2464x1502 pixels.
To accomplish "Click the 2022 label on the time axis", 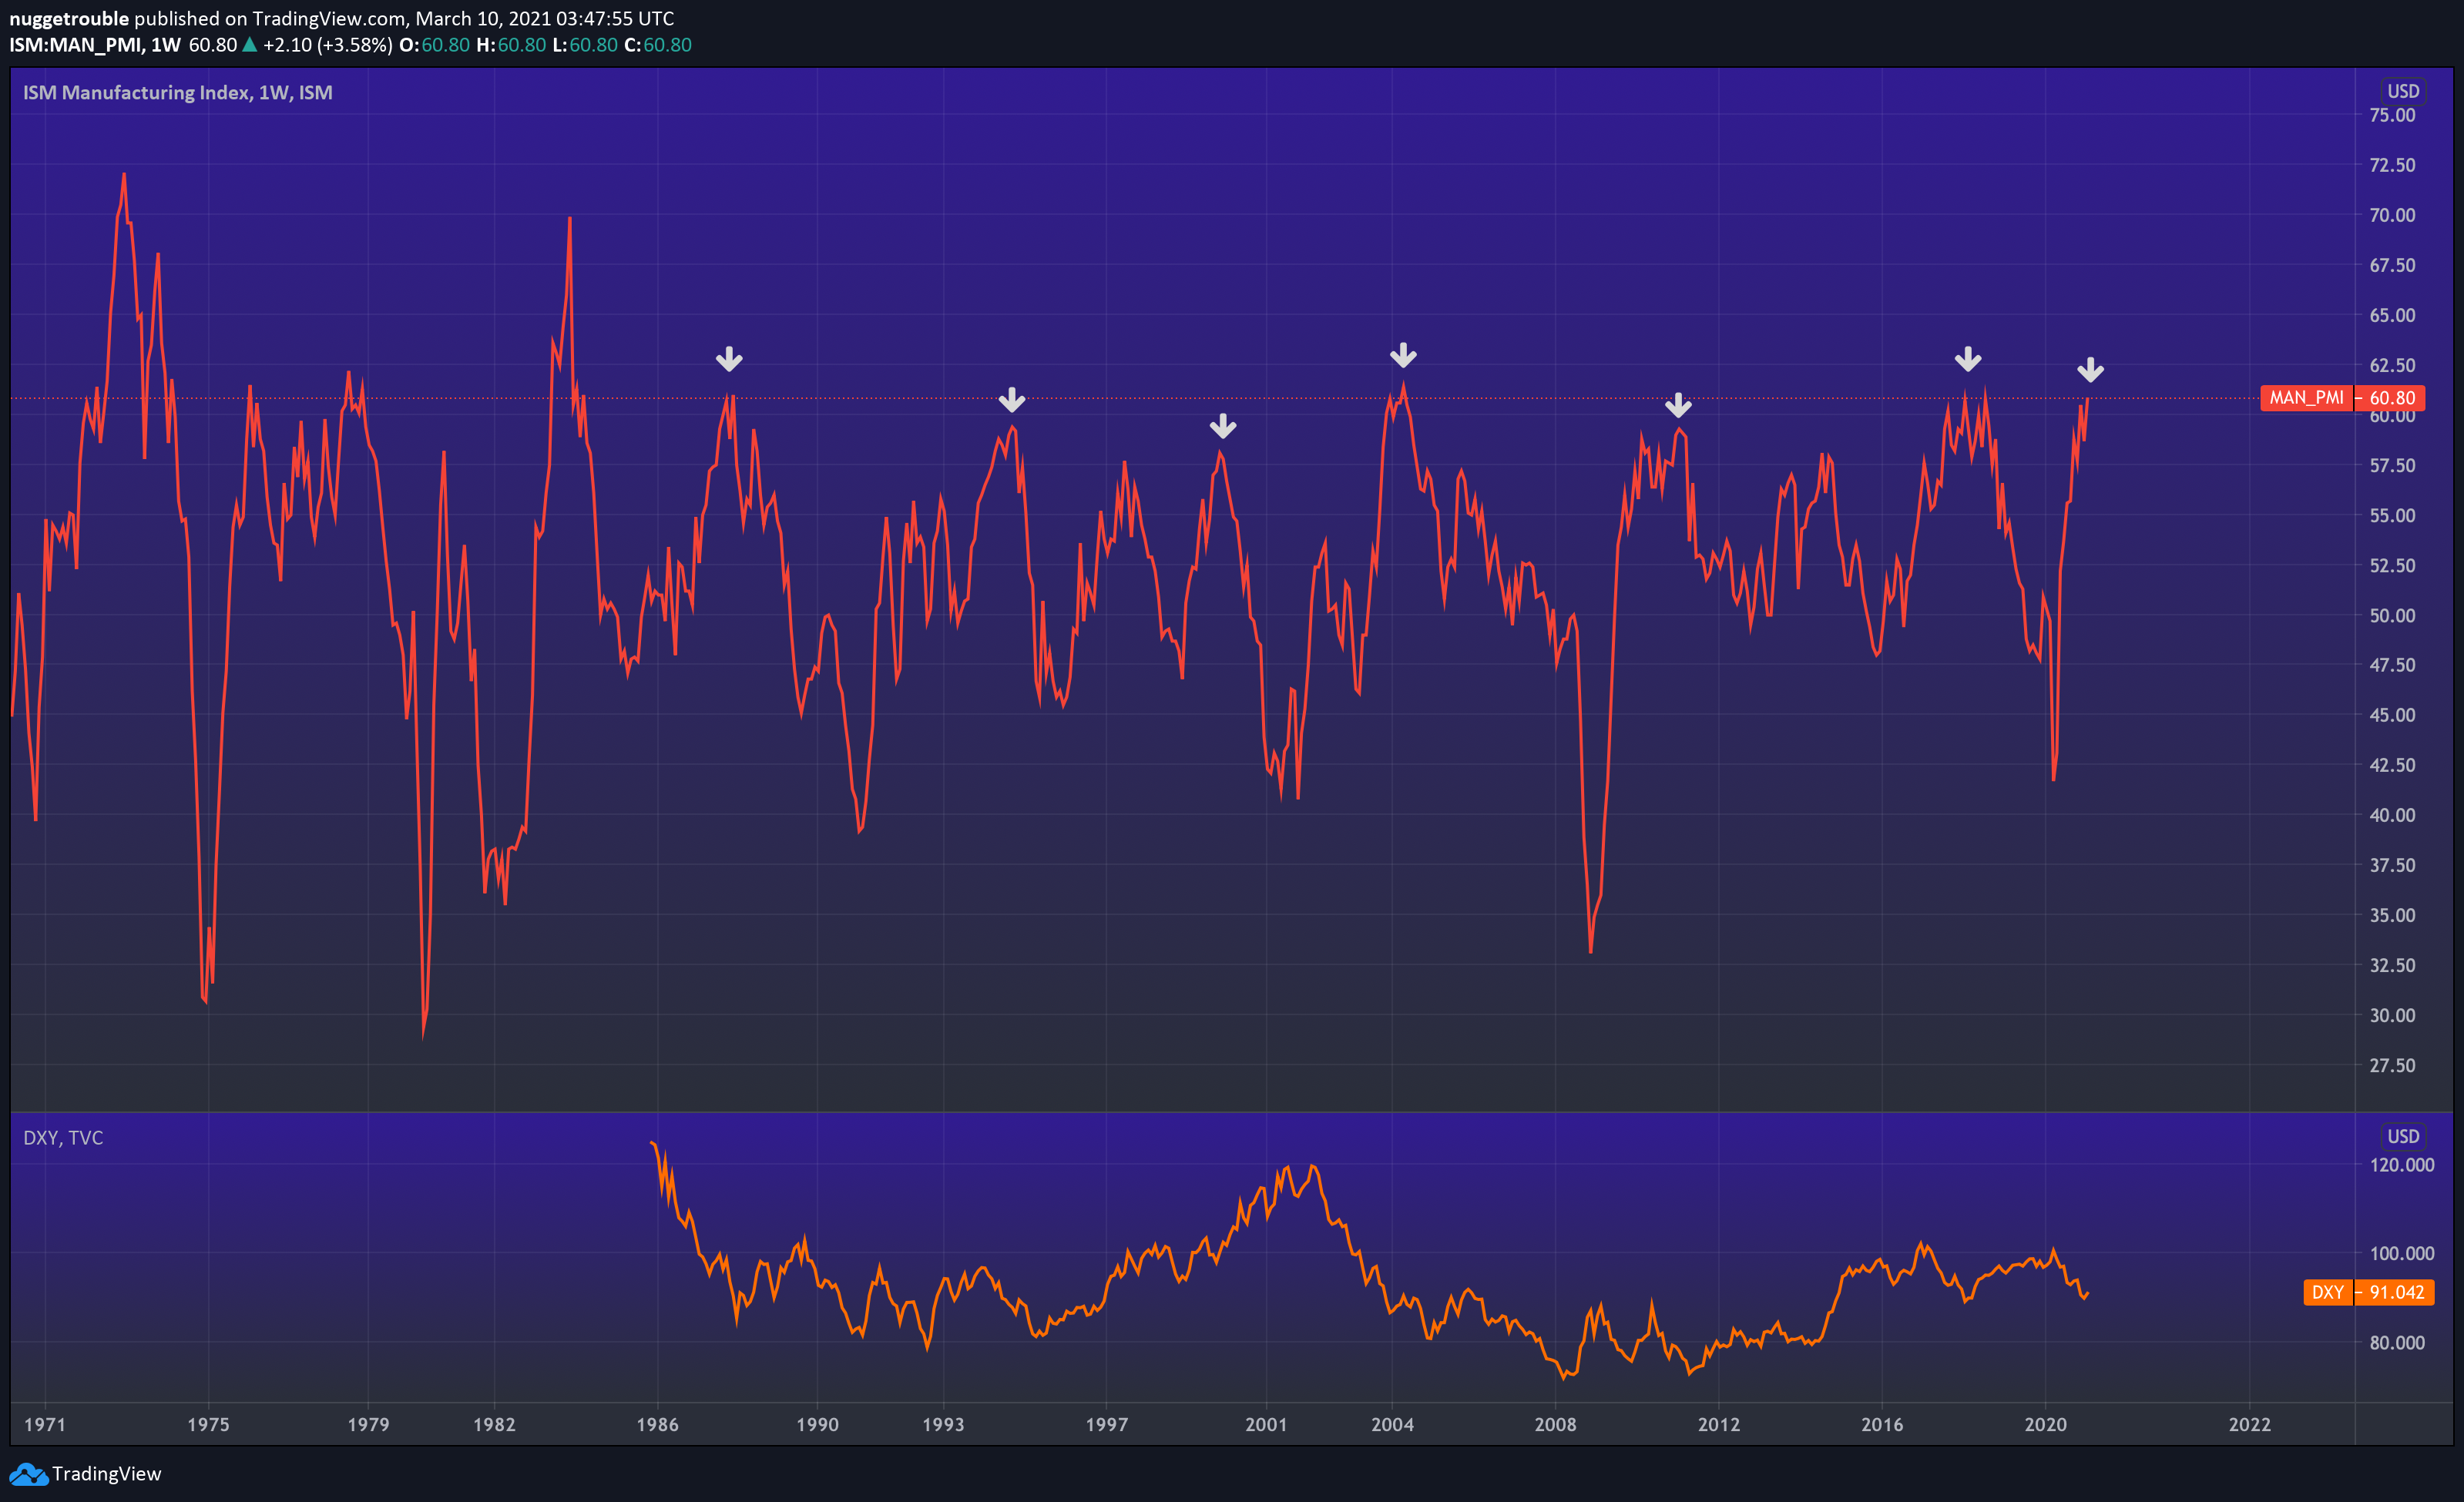I will [x=2249, y=1424].
